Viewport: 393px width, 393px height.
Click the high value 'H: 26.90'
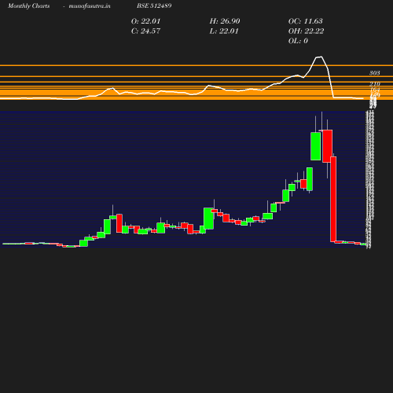(225, 21)
